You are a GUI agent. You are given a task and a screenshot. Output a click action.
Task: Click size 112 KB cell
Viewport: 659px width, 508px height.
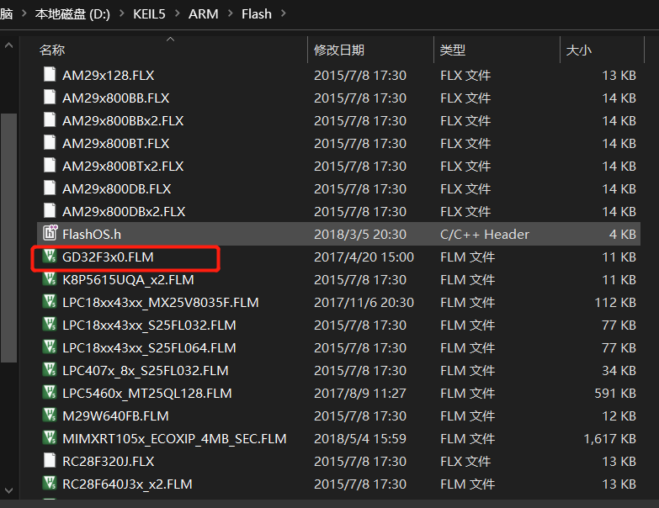615,302
